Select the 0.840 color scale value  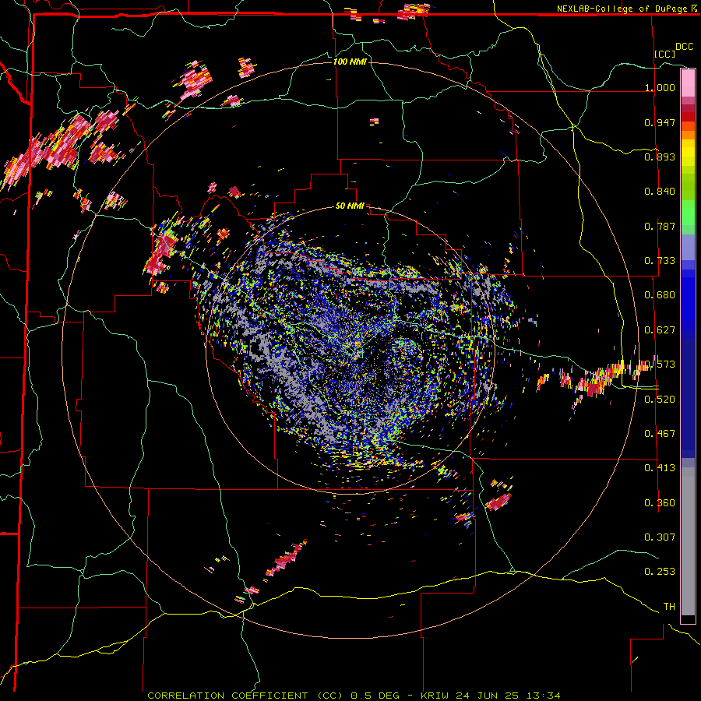point(660,192)
